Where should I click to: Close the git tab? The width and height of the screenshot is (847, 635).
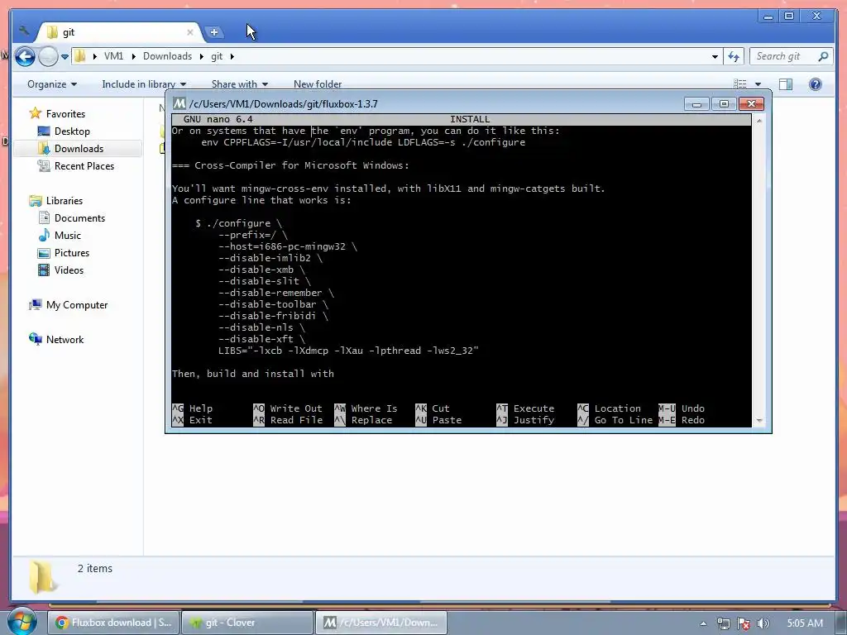190,32
